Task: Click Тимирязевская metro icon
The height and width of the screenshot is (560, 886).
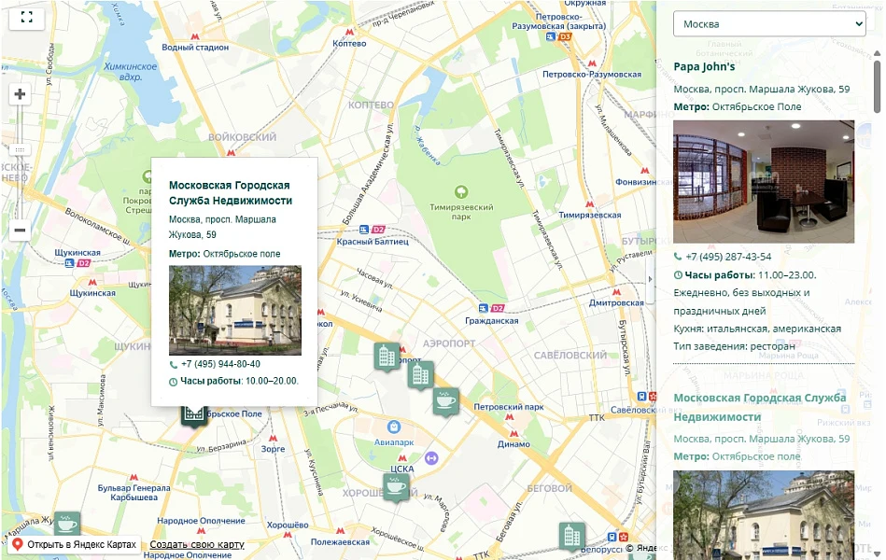Action: (590, 204)
